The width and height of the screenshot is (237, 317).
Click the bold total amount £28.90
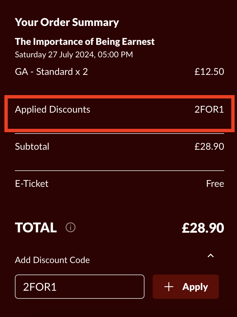pyautogui.click(x=203, y=228)
